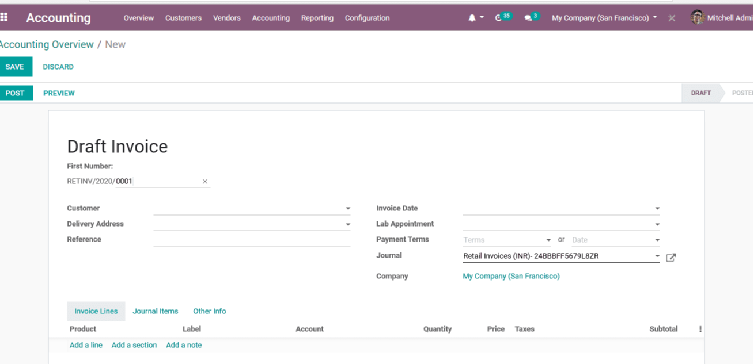Switch to the Other Info tab
Viewport: 754px width, 364px height.
(x=210, y=311)
